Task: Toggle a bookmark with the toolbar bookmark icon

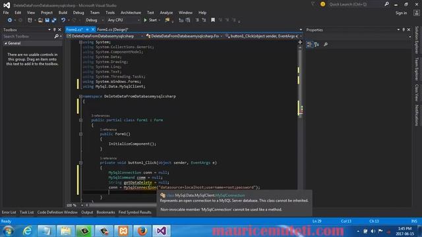Action: (213, 20)
